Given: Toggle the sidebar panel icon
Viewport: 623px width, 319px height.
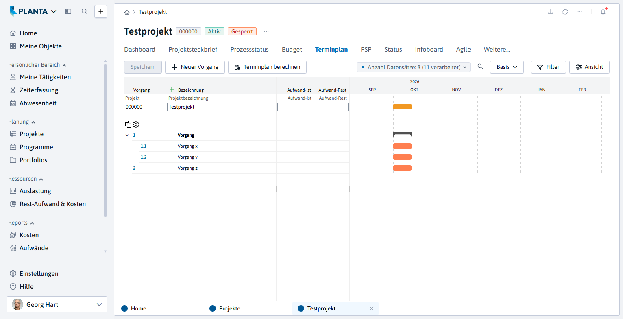Looking at the screenshot, I should [68, 11].
